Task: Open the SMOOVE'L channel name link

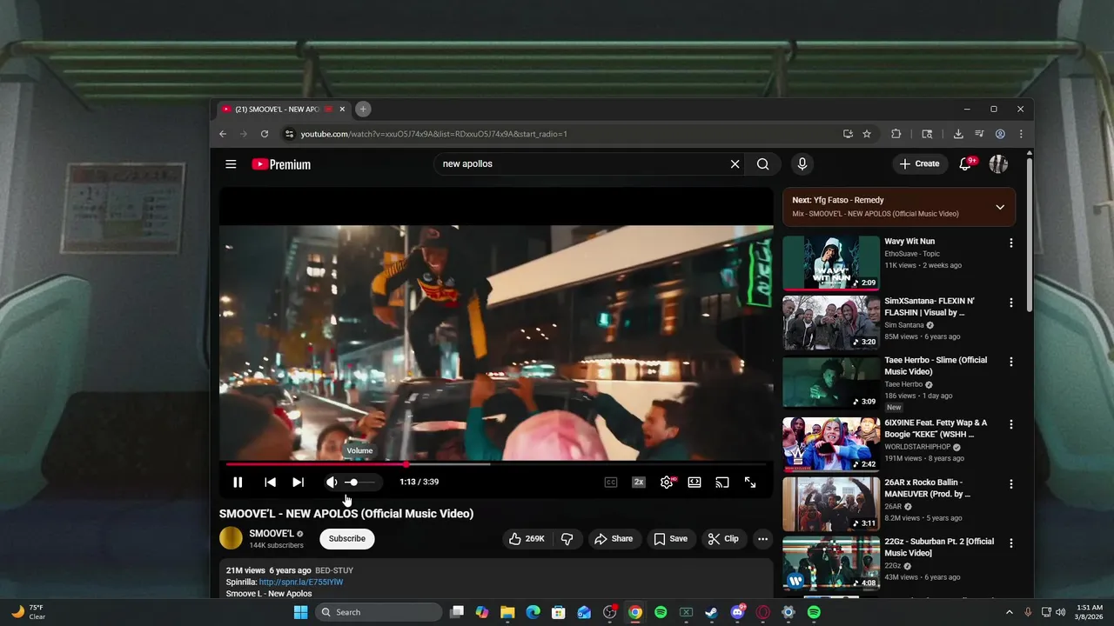Action: pyautogui.click(x=272, y=534)
